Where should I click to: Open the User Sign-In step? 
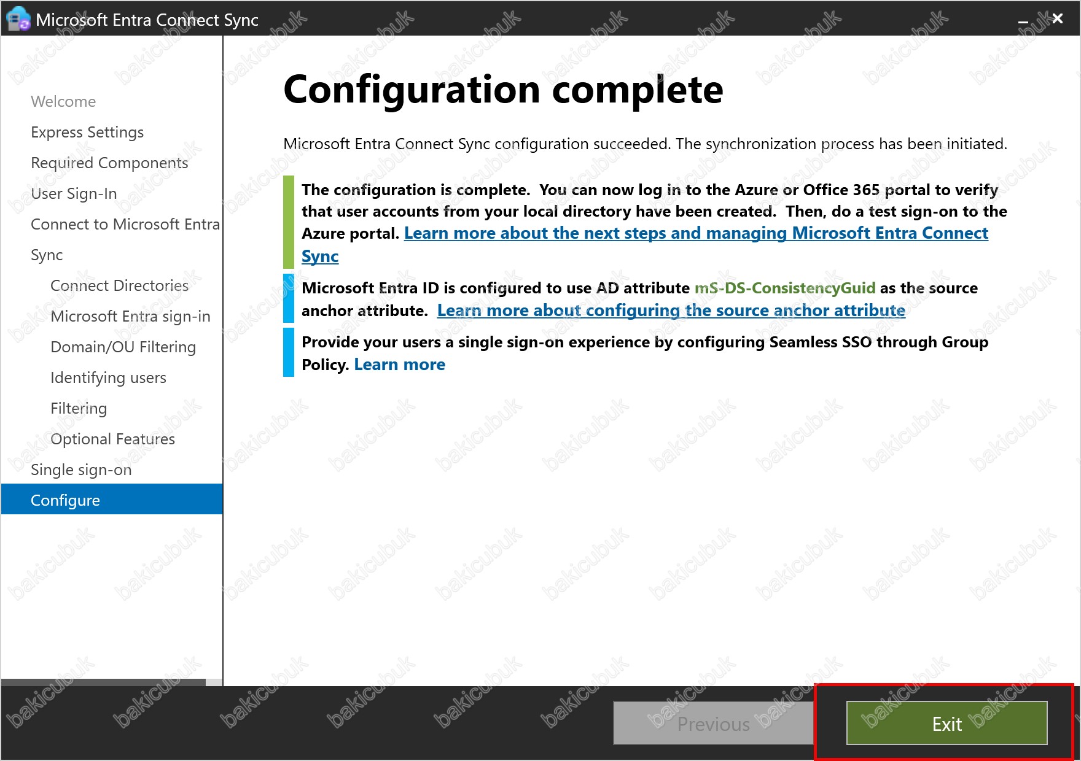(74, 193)
